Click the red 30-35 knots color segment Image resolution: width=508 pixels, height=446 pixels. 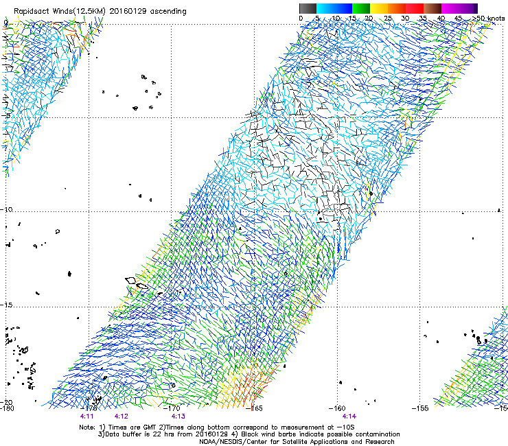[x=415, y=8]
